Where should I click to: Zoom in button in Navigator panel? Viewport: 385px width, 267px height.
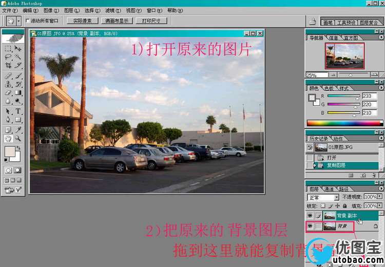coord(374,74)
